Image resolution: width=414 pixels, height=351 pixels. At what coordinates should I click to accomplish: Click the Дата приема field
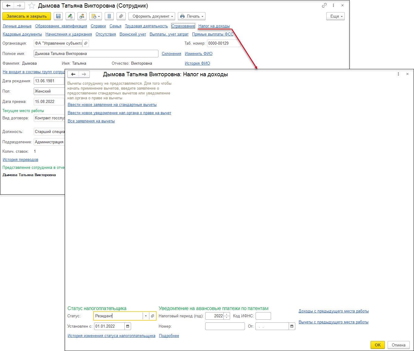click(x=49, y=102)
